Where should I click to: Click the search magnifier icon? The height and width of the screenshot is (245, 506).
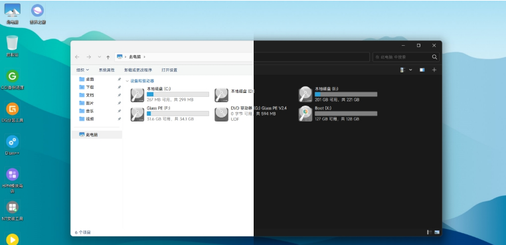point(434,57)
